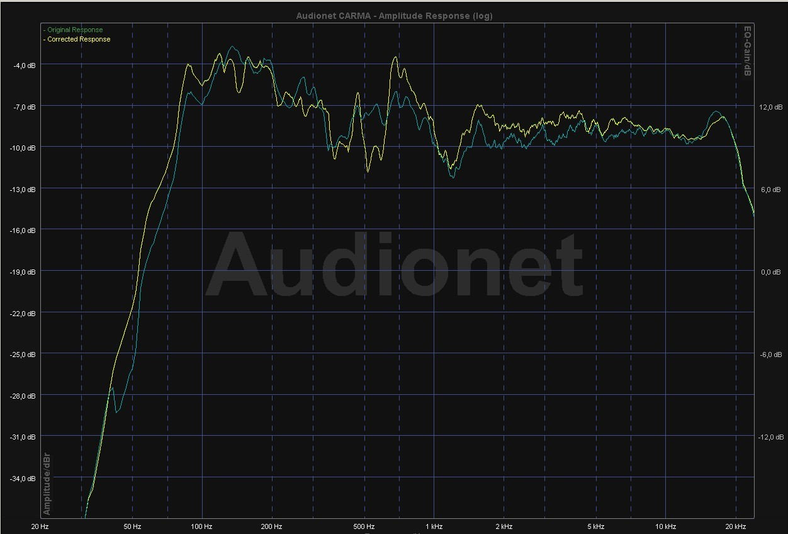Click the '12,0 dB' EQ-Gain axis label
Viewport: 788px width, 534px height.
[770, 107]
